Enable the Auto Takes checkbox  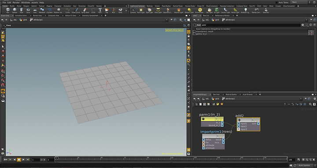[276, 3]
